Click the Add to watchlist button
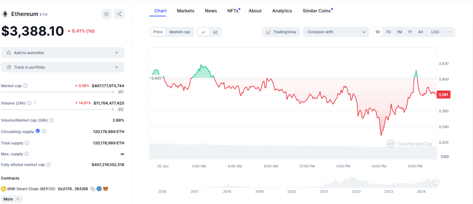The image size is (473, 204). (x=62, y=53)
